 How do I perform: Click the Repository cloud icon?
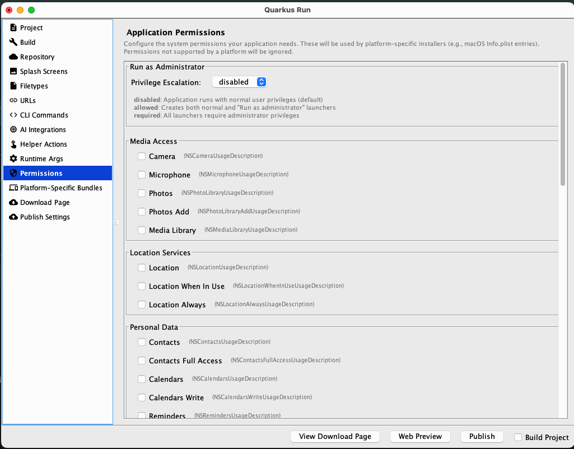[x=13, y=57]
